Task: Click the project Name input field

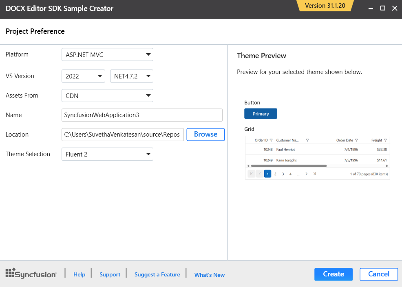Action: tap(142, 115)
